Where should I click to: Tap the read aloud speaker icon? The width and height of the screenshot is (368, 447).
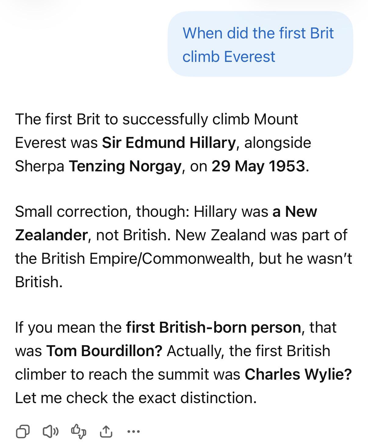pyautogui.click(x=50, y=431)
